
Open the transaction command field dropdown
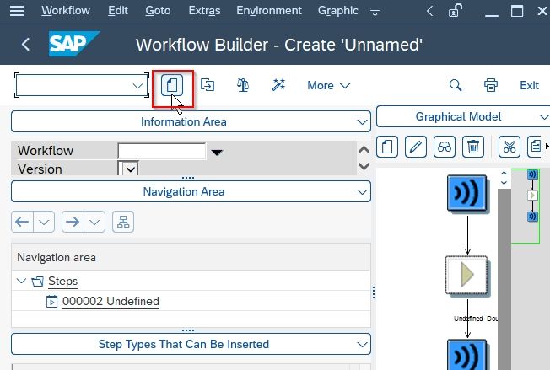click(x=137, y=86)
